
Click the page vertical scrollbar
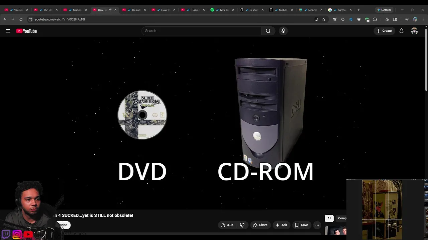point(427,60)
